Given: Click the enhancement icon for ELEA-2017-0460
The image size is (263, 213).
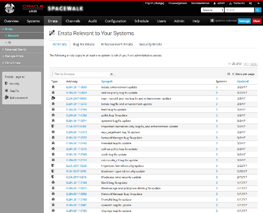Looking at the screenshot, I should (x=53, y=98).
